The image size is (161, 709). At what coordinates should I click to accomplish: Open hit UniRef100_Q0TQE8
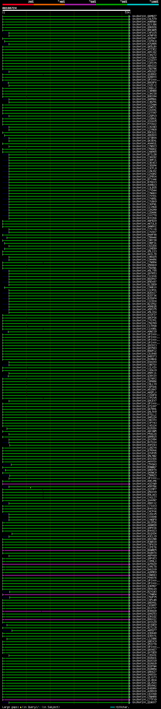pos(144,653)
